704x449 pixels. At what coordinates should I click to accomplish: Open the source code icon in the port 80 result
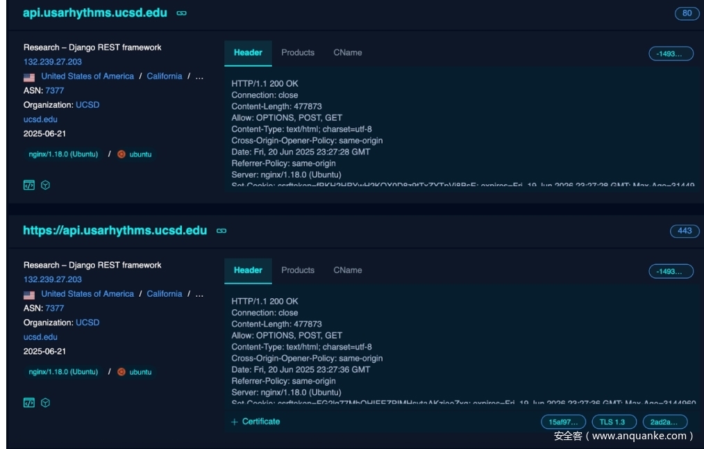click(x=29, y=185)
